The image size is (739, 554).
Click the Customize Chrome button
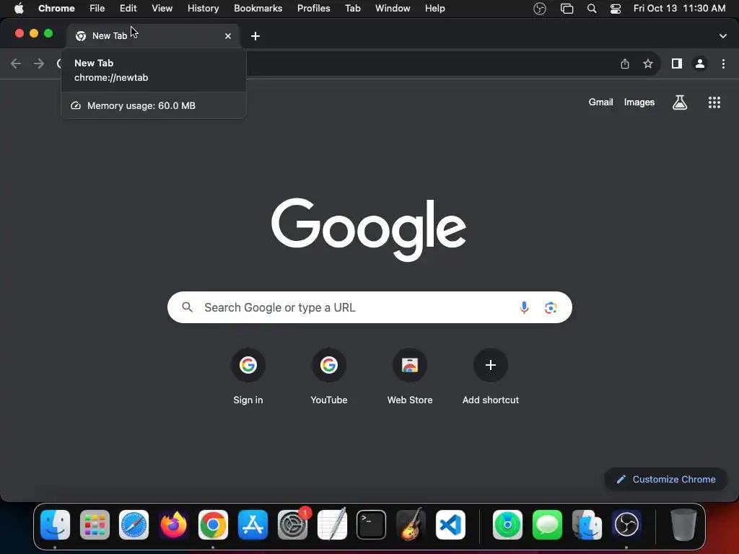665,479
